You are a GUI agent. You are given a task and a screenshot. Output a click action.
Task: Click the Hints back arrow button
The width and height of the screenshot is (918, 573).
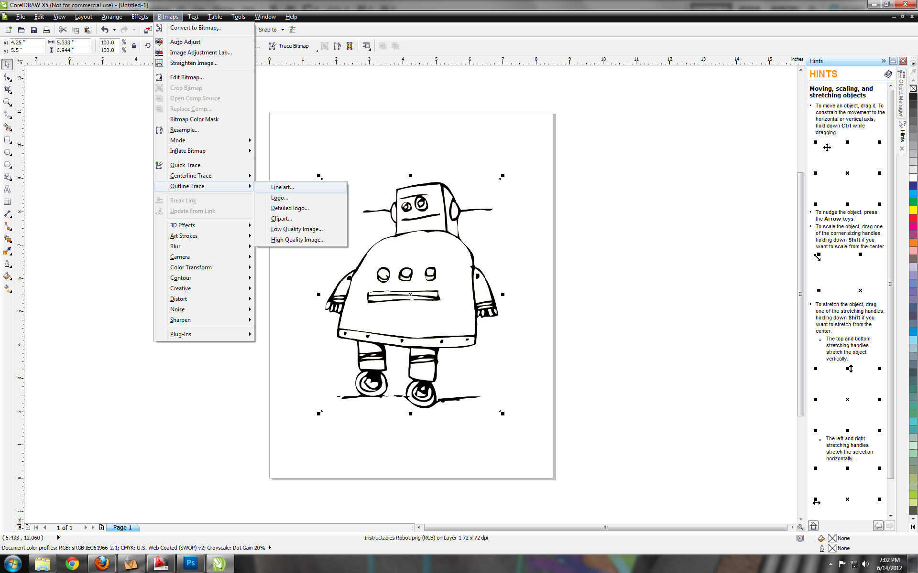878,526
